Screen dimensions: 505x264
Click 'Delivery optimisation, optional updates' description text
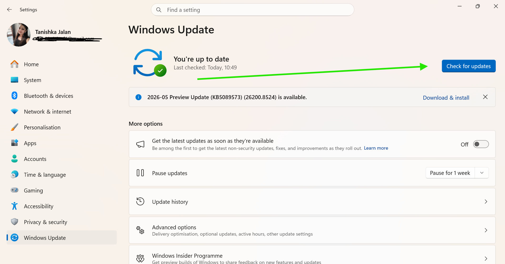click(x=232, y=234)
